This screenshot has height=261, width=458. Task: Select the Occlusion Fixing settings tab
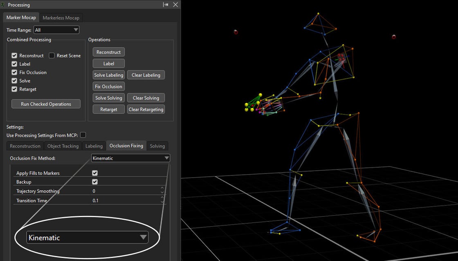[x=126, y=146]
